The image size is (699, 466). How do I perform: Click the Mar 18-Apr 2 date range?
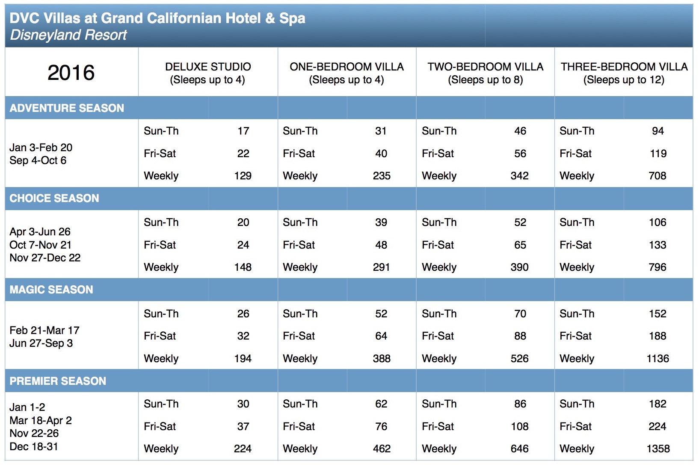pos(41,420)
